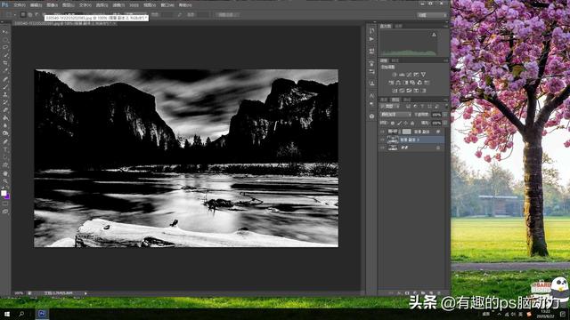Select the Clone Stamp tool

coord(5,94)
